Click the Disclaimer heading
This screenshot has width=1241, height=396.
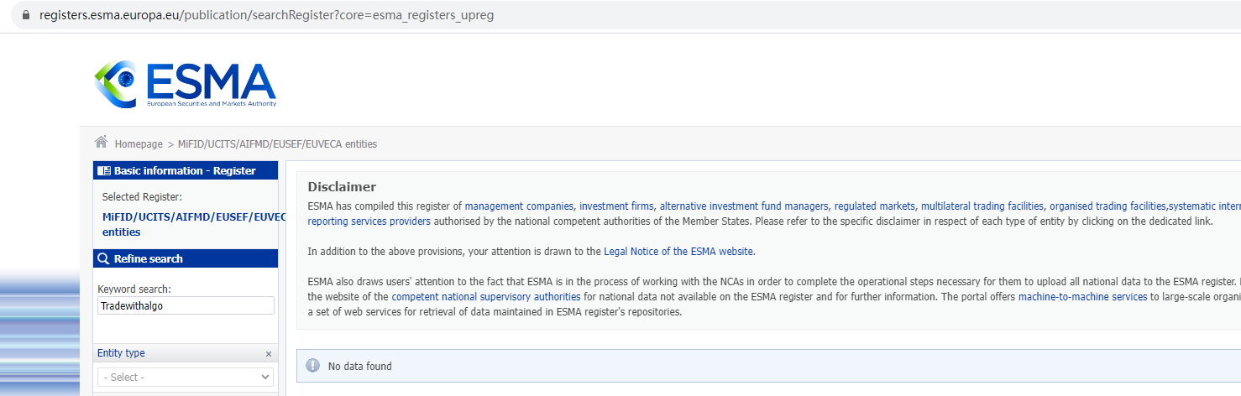click(342, 187)
